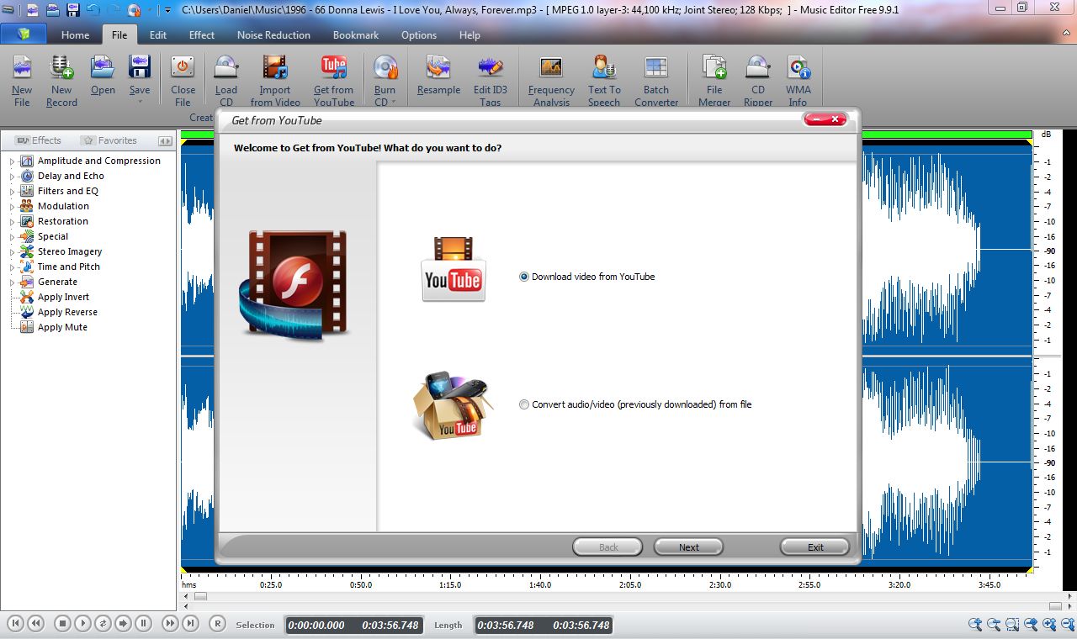Switch to the Noise Reduction tab
The image size is (1077, 639).
273,35
